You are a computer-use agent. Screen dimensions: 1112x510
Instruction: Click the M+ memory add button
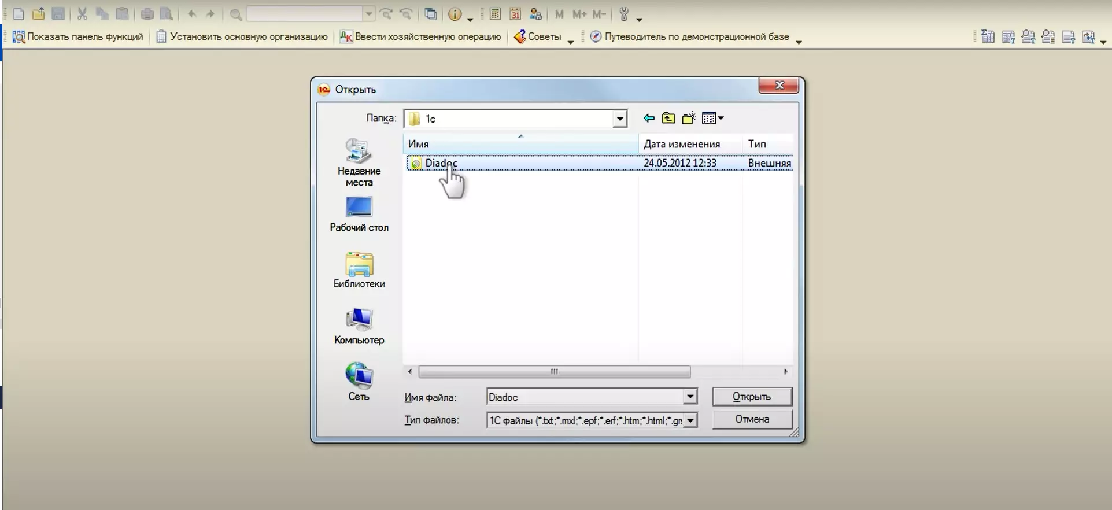pyautogui.click(x=579, y=14)
